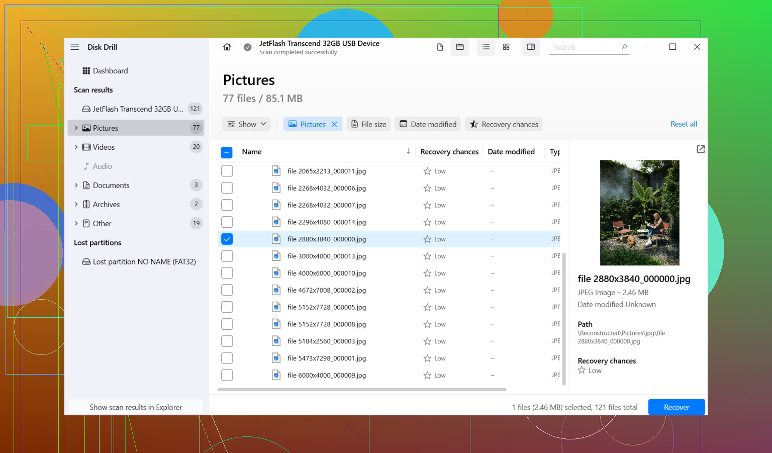Screen dimensions: 772x453
Task: Switch to file view icon in toolbar
Action: point(440,47)
